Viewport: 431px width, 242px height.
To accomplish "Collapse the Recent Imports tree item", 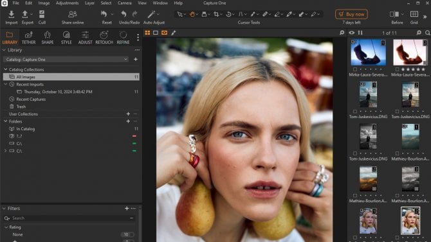I will click(x=6, y=84).
